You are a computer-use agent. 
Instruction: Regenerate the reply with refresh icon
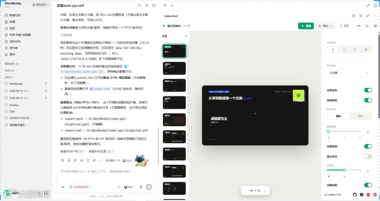pos(88,161)
